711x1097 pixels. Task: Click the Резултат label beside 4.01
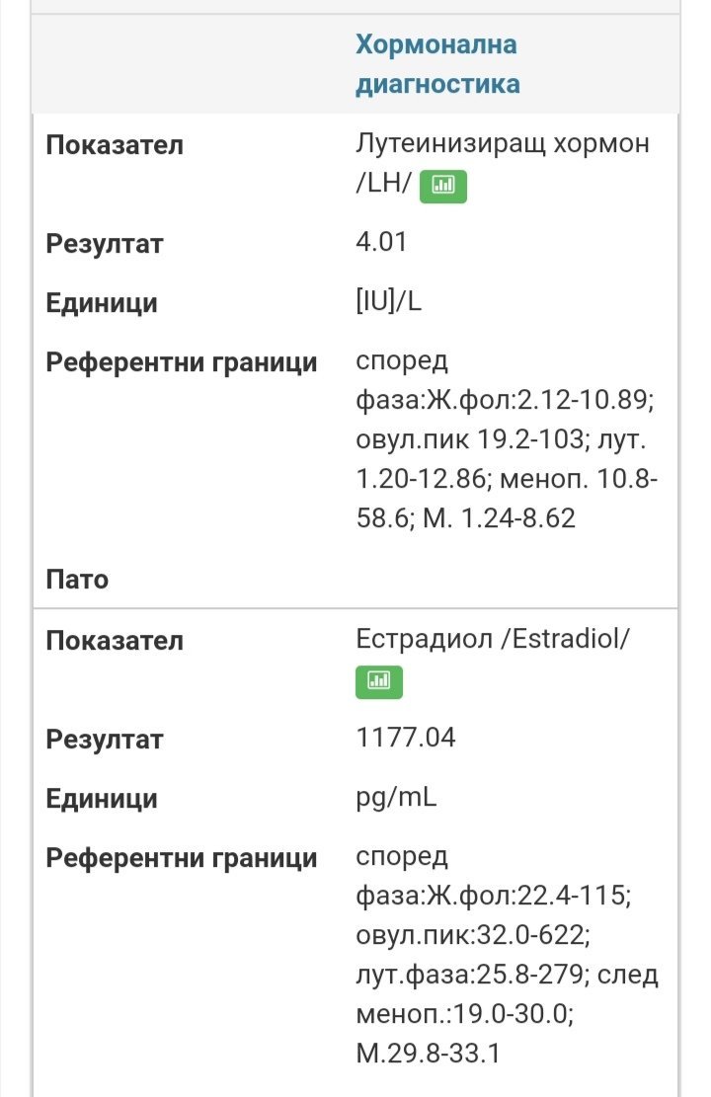pos(105,244)
